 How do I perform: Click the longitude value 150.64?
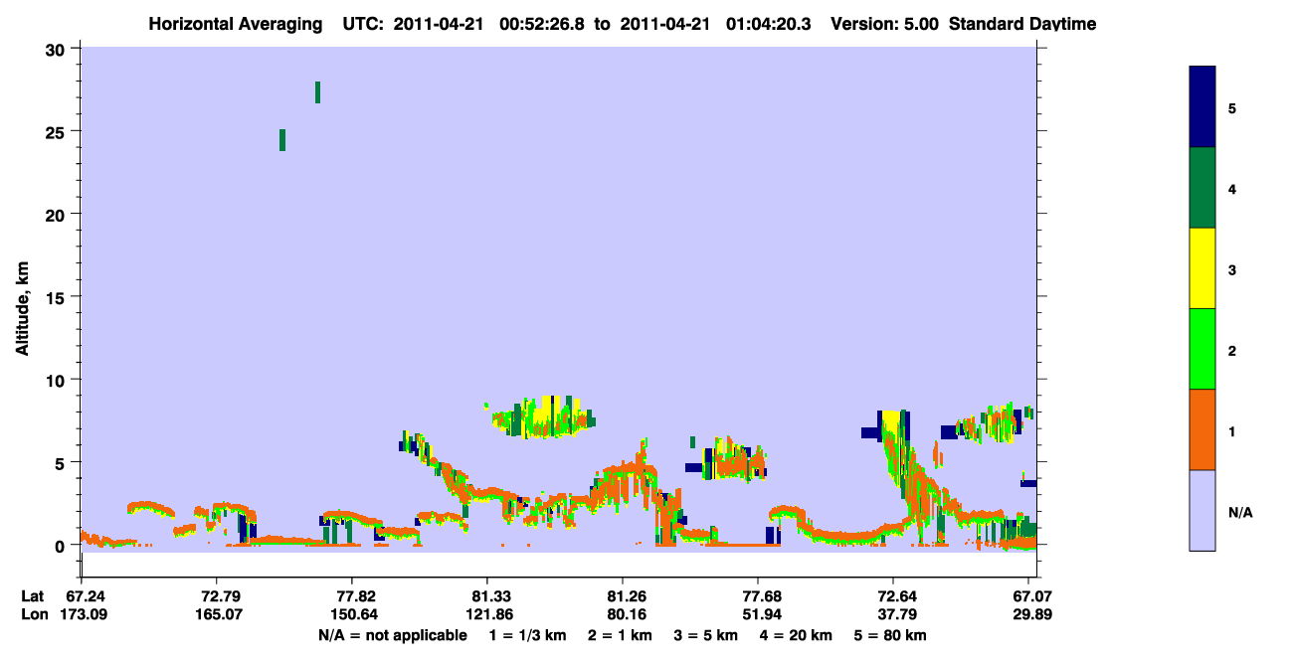(352, 614)
